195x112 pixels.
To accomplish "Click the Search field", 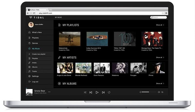I will 159,17.
